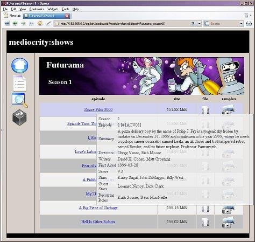The height and width of the screenshot is (242, 255).
Task: Open the samples icon for Hell Is Other Robots
Action: tap(228, 222)
